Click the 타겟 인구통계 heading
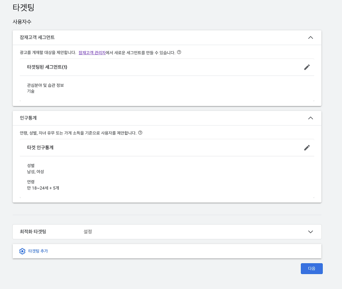The height and width of the screenshot is (289, 342). 41,147
